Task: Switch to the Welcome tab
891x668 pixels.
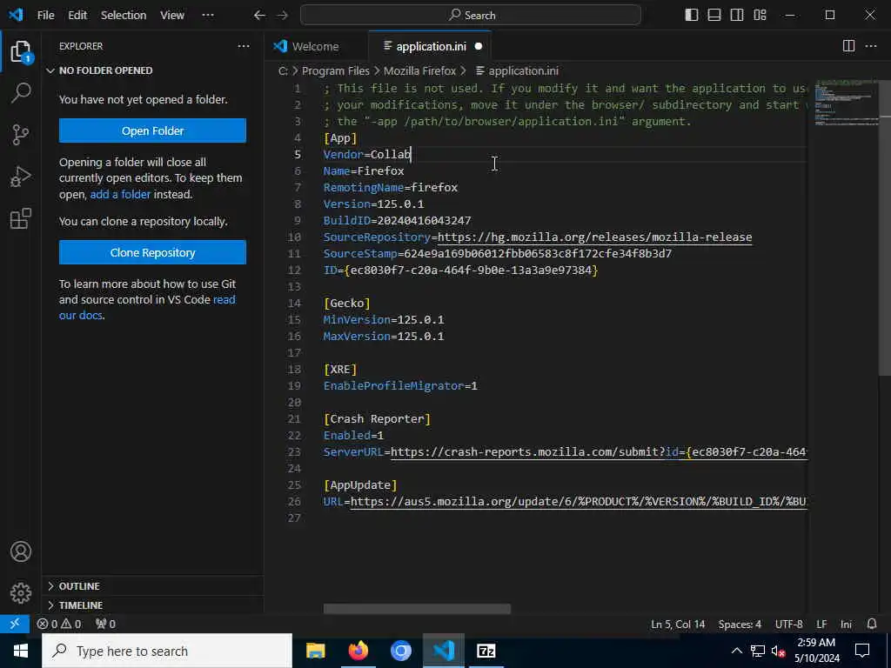Action: click(316, 47)
